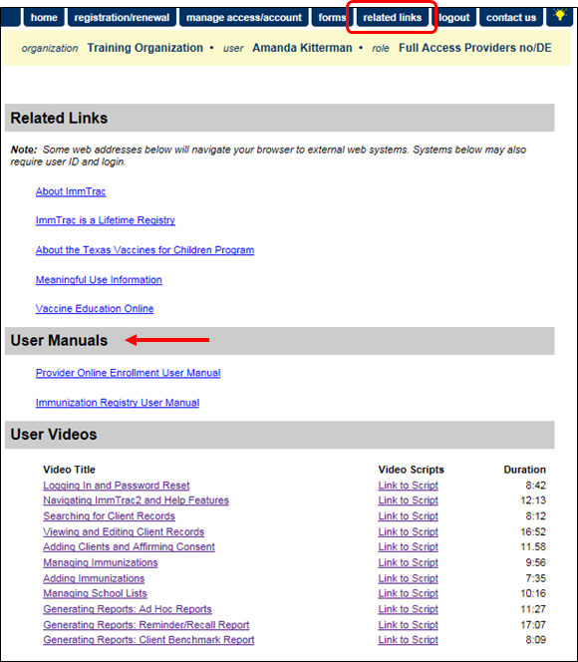The height and width of the screenshot is (662, 578).
Task: Open the home tab
Action: (44, 17)
